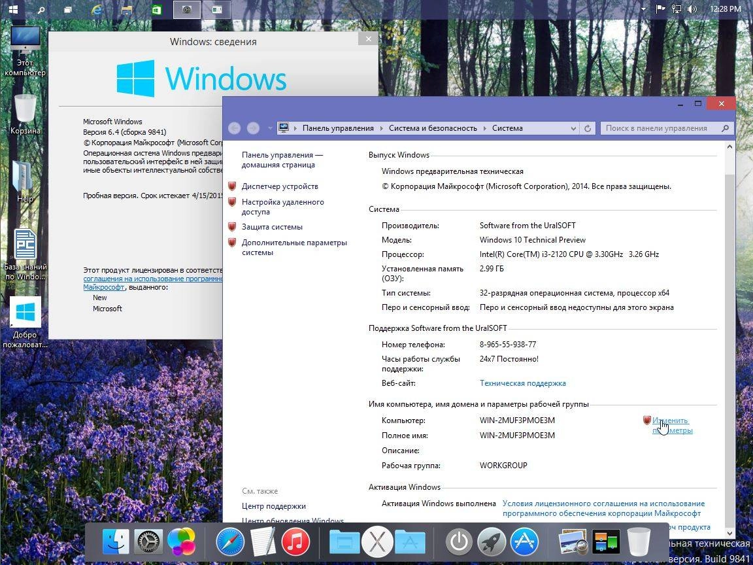Launch Safari compass in the dock
This screenshot has width=753, height=565.
229,542
